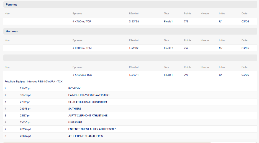Select the 4 X 400m / TCX event
259x143 pixels.
click(x=82, y=75)
